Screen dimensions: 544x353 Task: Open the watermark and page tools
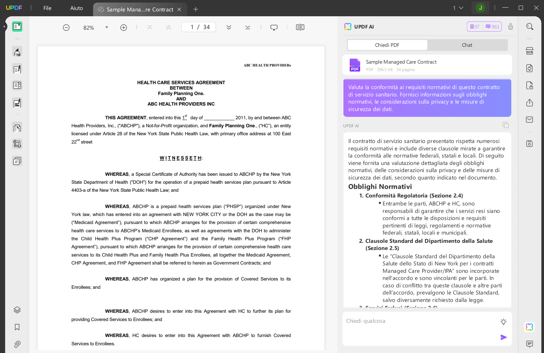[17, 161]
